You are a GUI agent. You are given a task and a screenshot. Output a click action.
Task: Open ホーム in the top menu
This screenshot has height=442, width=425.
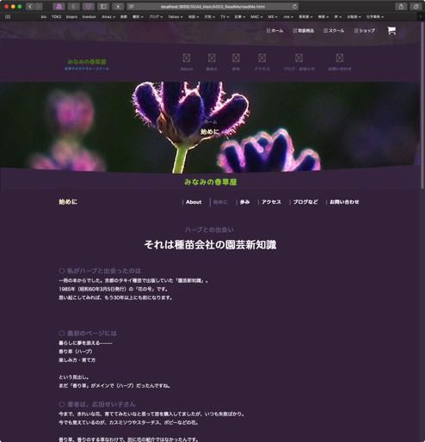click(274, 31)
